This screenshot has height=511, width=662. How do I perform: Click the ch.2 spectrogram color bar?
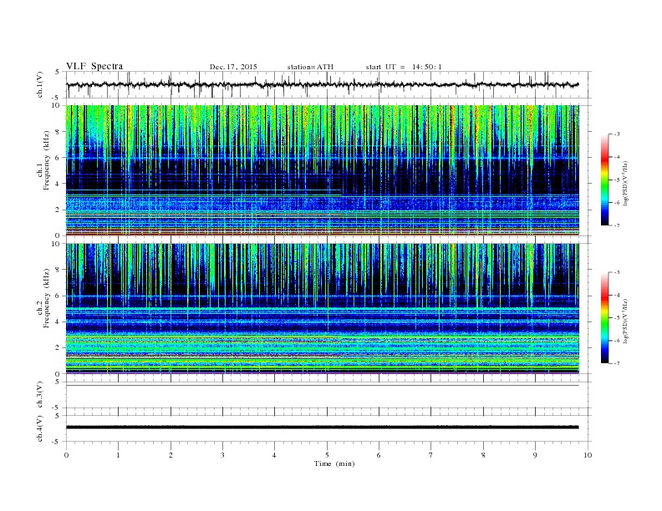[x=605, y=318]
